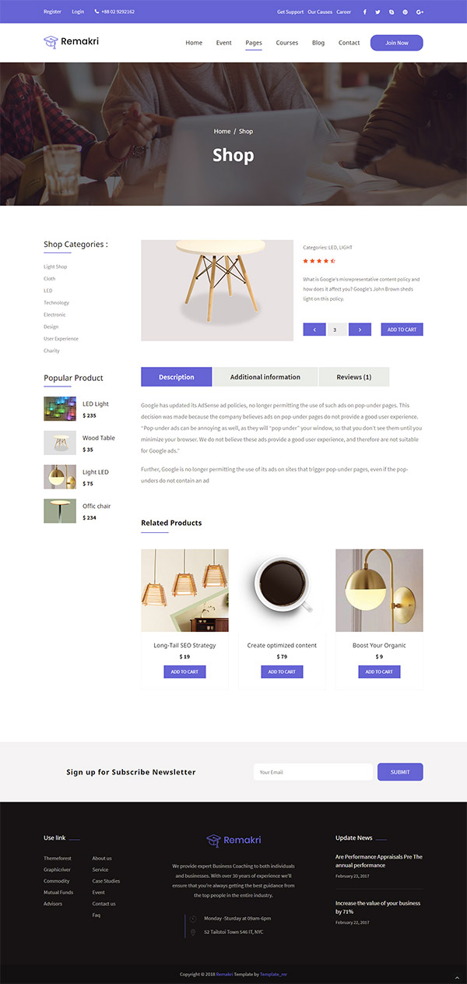Click the Pinterest icon in top bar

click(405, 12)
